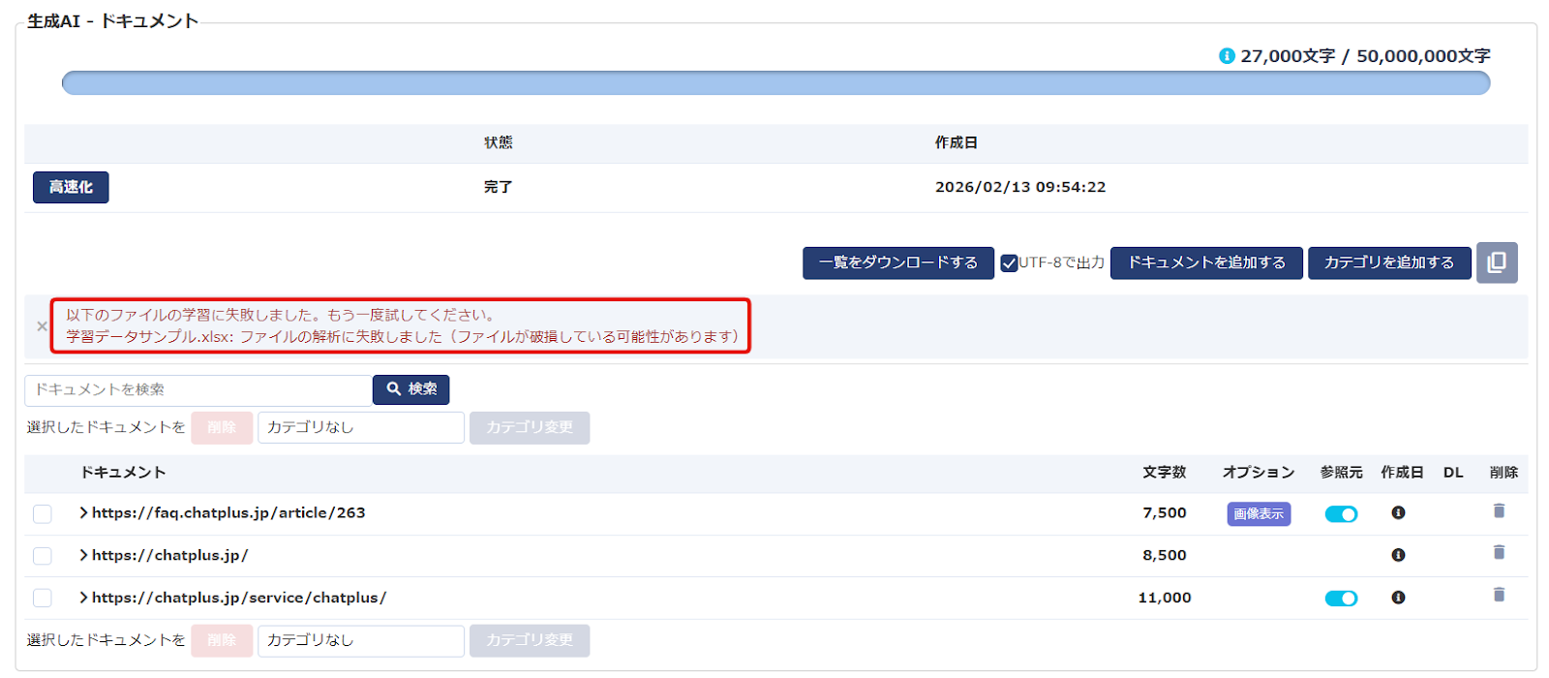Expand the faq.chatplus.jp/article/263 row
Screen dimensions: 1549x678
(x=84, y=513)
